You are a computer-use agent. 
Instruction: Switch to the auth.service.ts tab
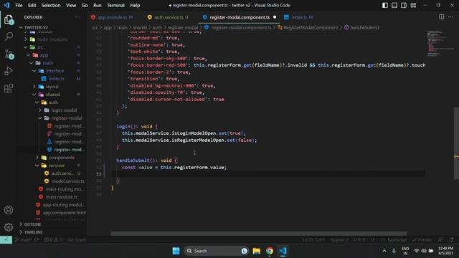click(168, 17)
